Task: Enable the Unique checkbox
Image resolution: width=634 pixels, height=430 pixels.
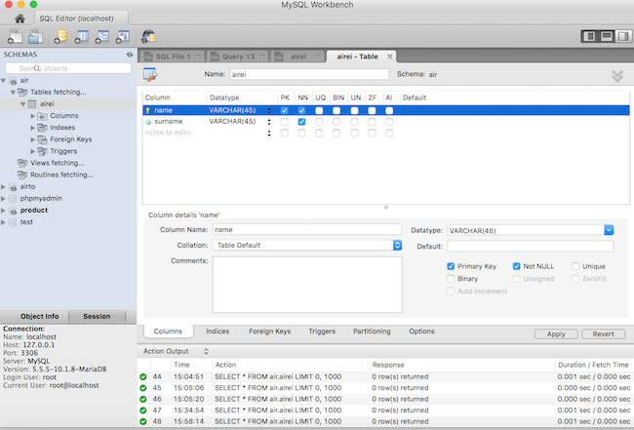Action: [575, 265]
